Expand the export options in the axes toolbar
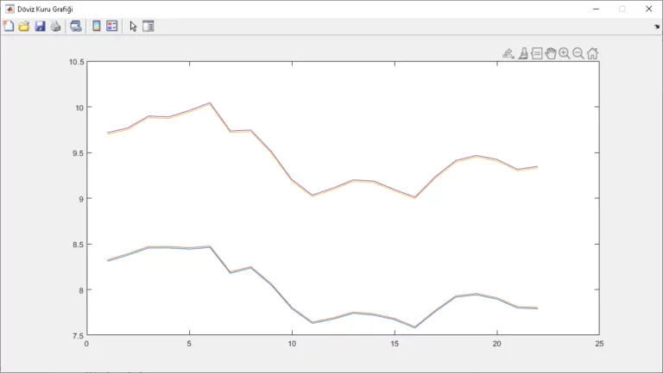The image size is (663, 373). pyautogui.click(x=508, y=53)
